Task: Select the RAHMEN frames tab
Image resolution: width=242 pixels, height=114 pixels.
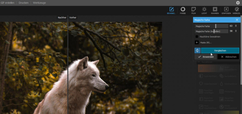Action: [x=215, y=11]
